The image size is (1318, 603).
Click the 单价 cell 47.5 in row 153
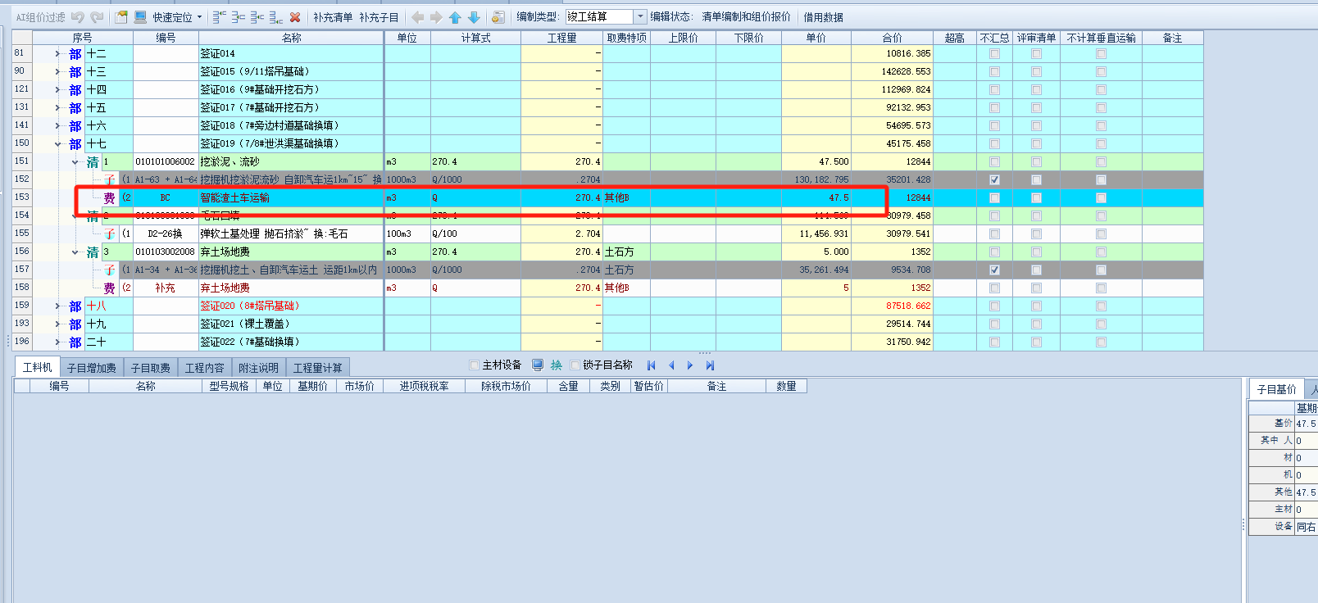click(x=816, y=197)
